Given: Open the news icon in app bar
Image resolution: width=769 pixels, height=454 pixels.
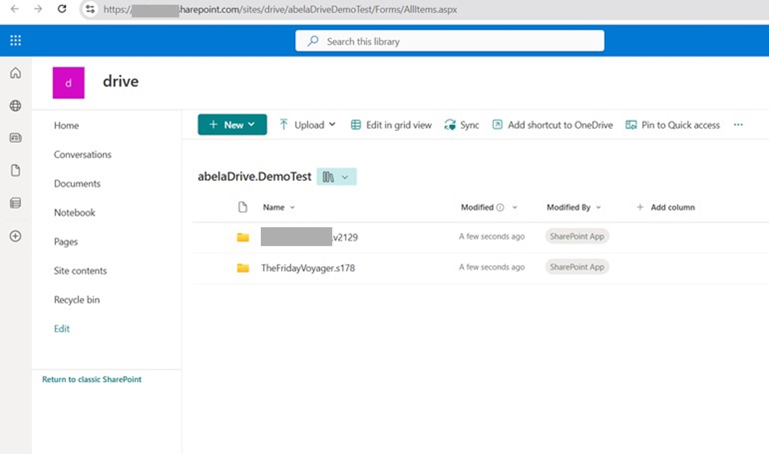Looking at the screenshot, I should (x=16, y=138).
